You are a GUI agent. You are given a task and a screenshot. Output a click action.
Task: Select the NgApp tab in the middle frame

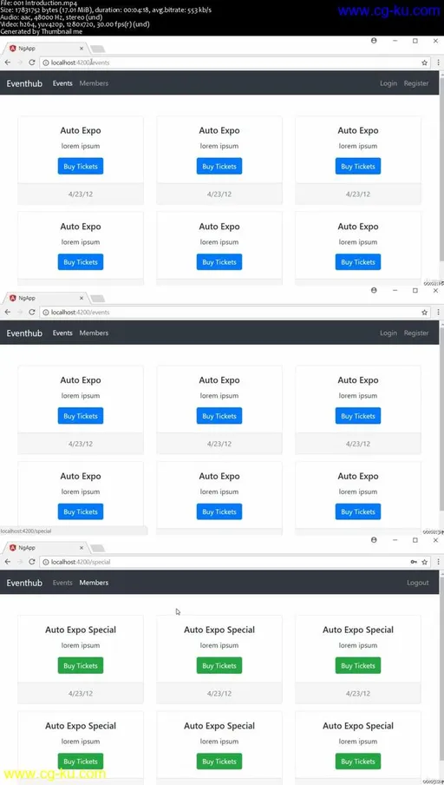click(46, 298)
